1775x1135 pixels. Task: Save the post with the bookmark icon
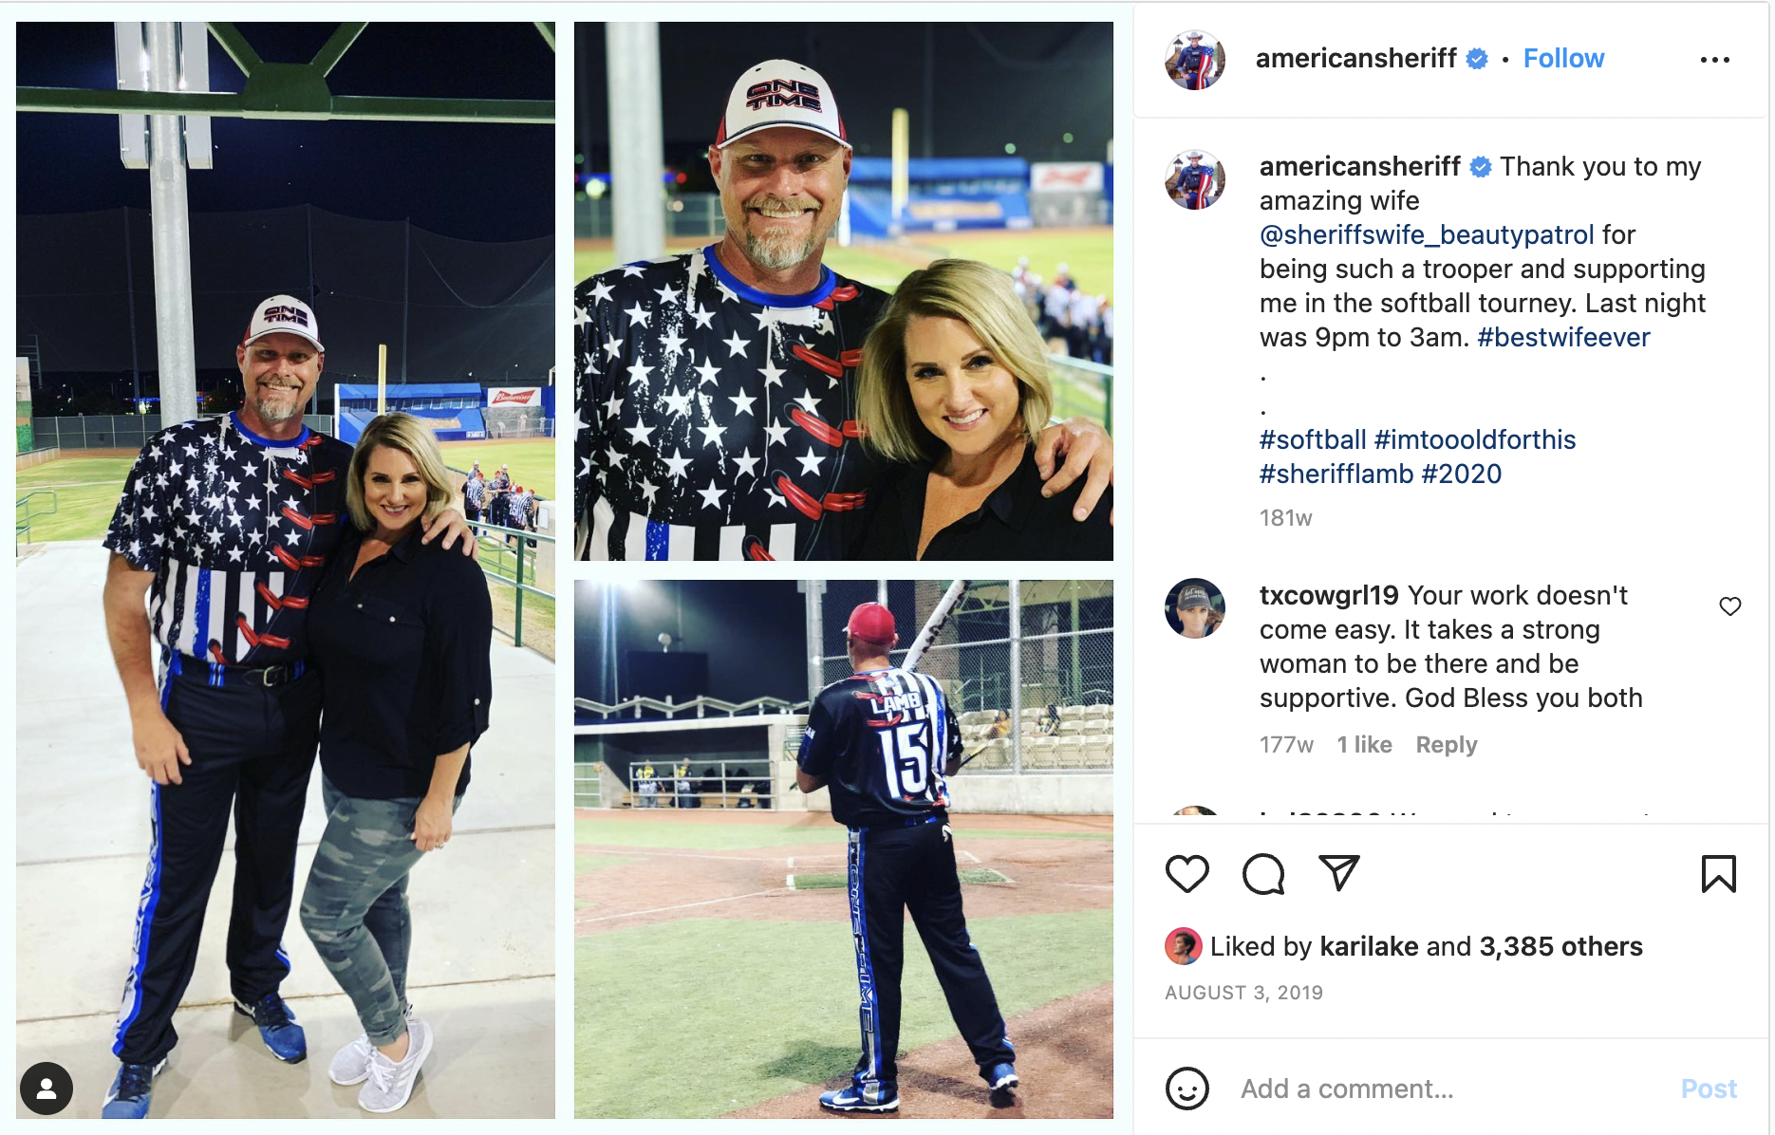click(x=1718, y=874)
